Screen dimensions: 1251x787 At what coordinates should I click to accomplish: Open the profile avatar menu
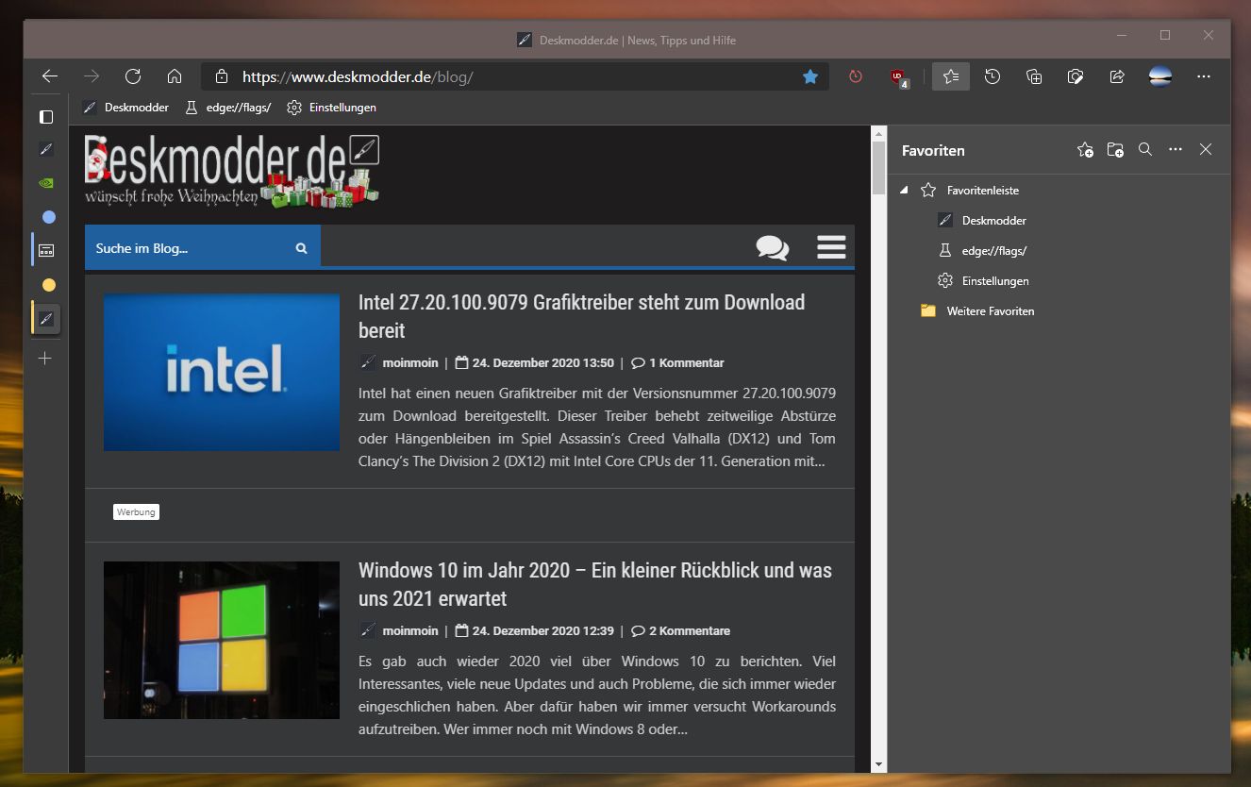point(1160,76)
